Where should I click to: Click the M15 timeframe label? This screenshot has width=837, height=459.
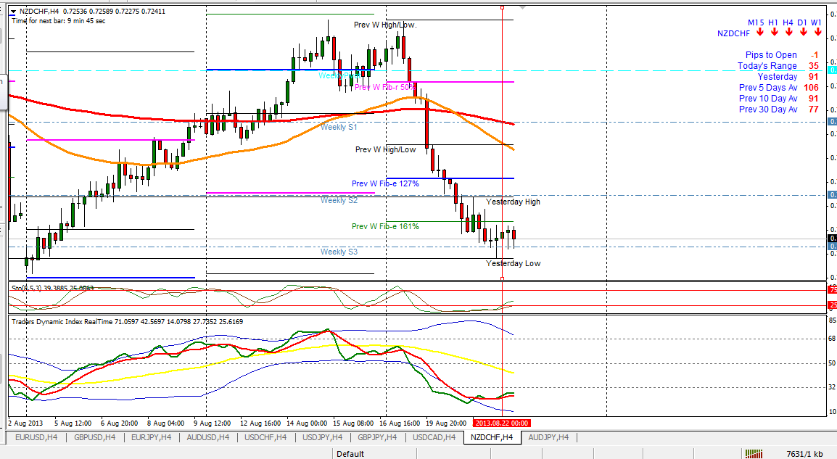[x=756, y=22]
